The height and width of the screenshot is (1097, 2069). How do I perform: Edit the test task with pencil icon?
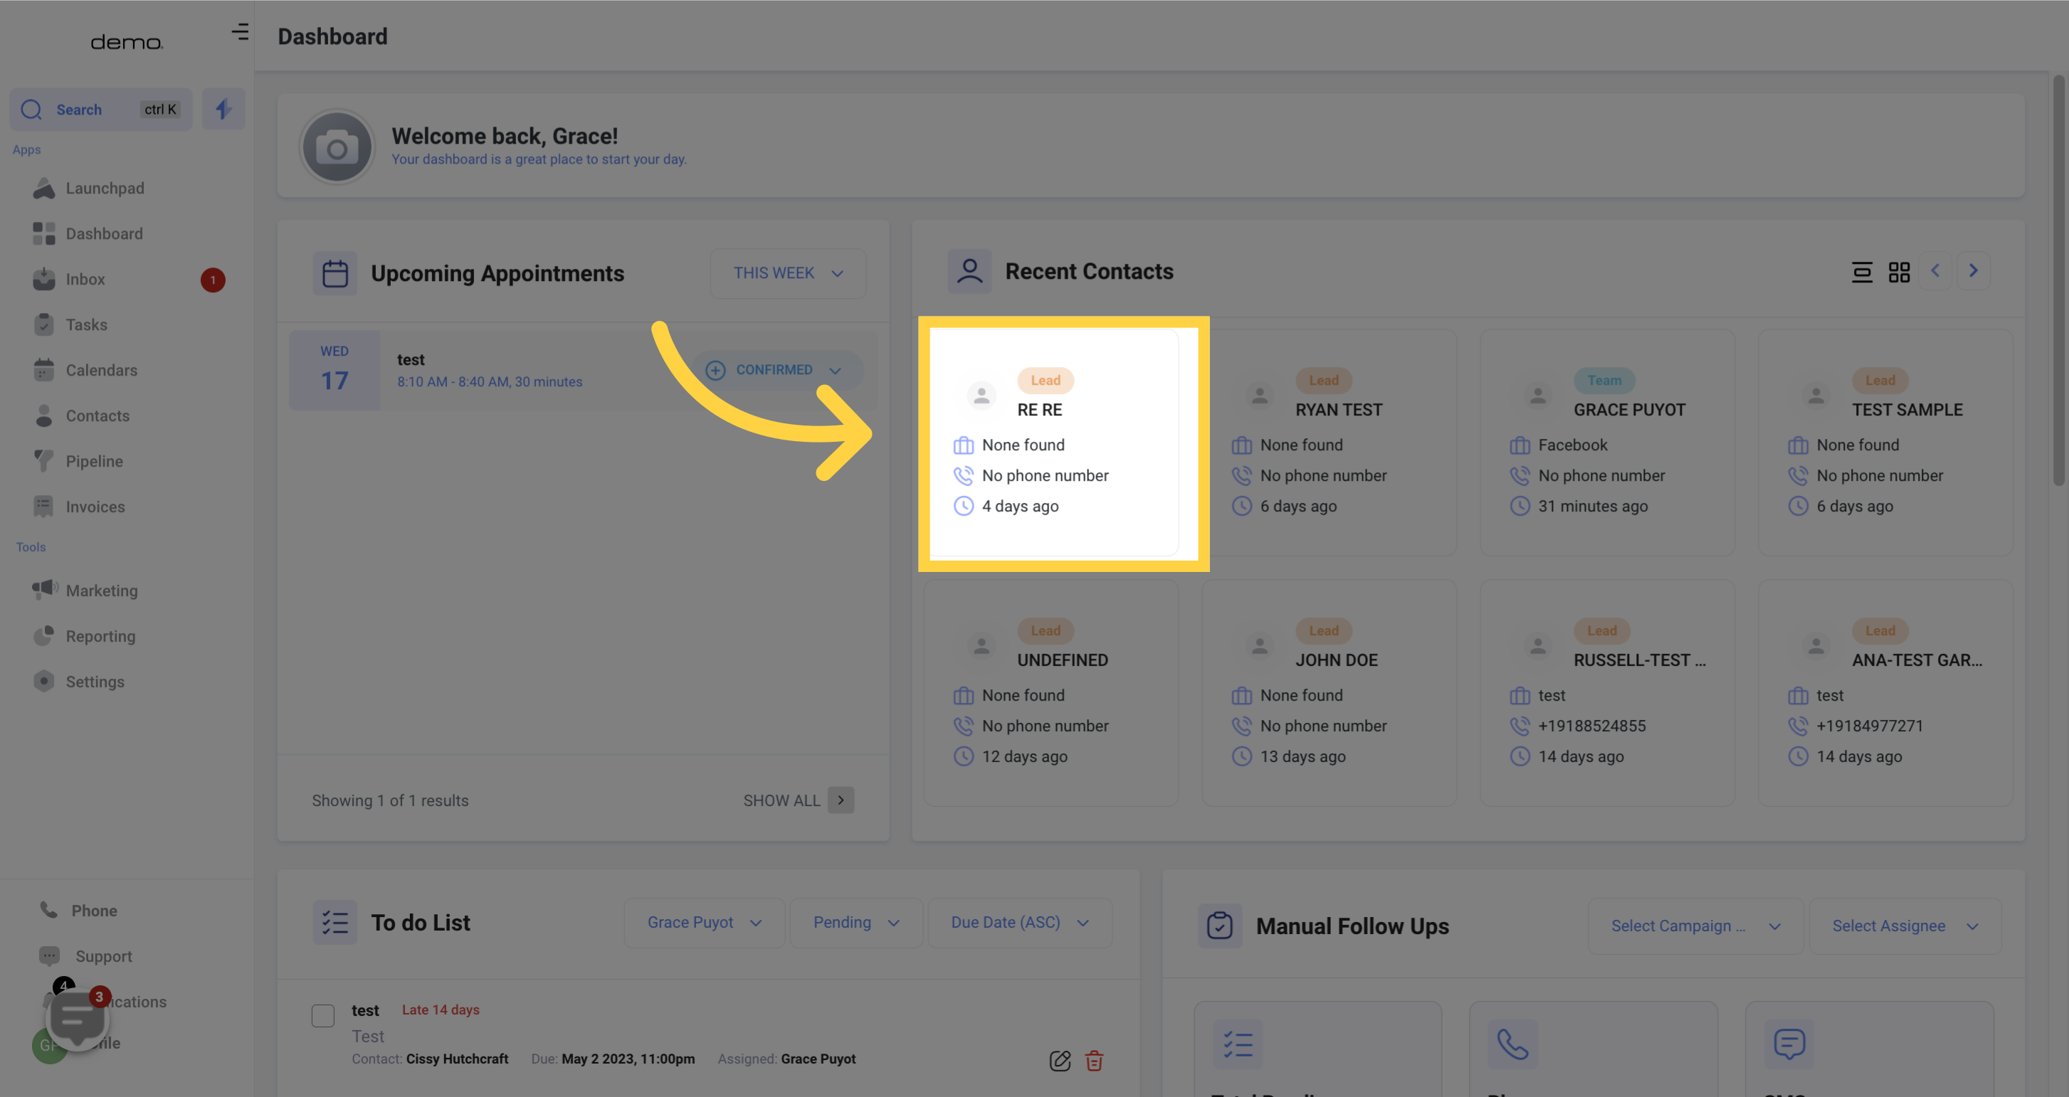point(1060,1061)
